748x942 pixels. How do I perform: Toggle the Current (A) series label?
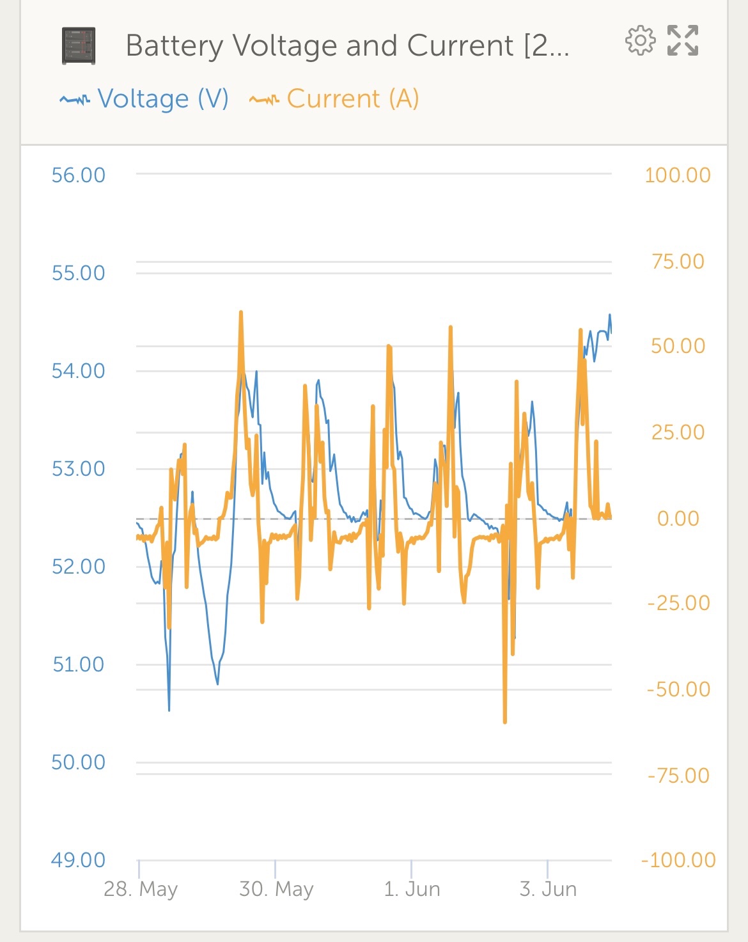pyautogui.click(x=353, y=99)
